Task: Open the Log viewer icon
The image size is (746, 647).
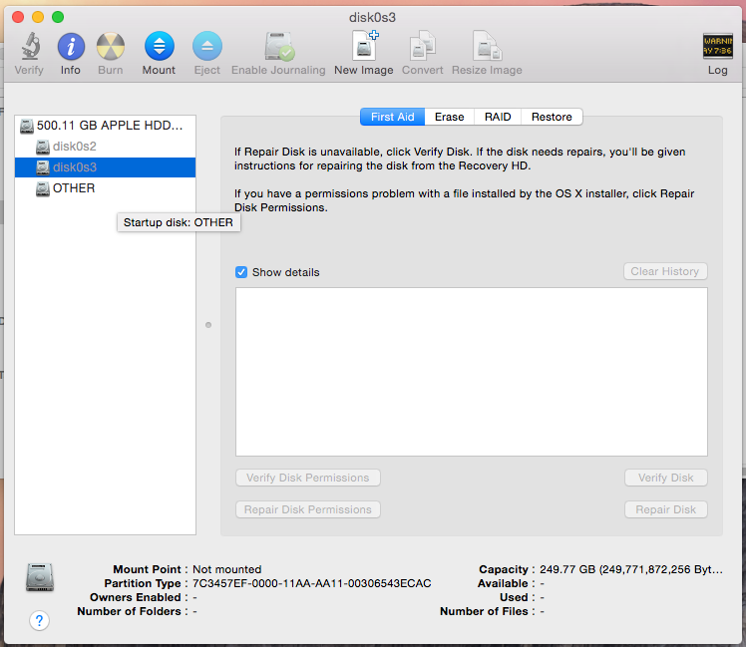Action: pyautogui.click(x=717, y=46)
